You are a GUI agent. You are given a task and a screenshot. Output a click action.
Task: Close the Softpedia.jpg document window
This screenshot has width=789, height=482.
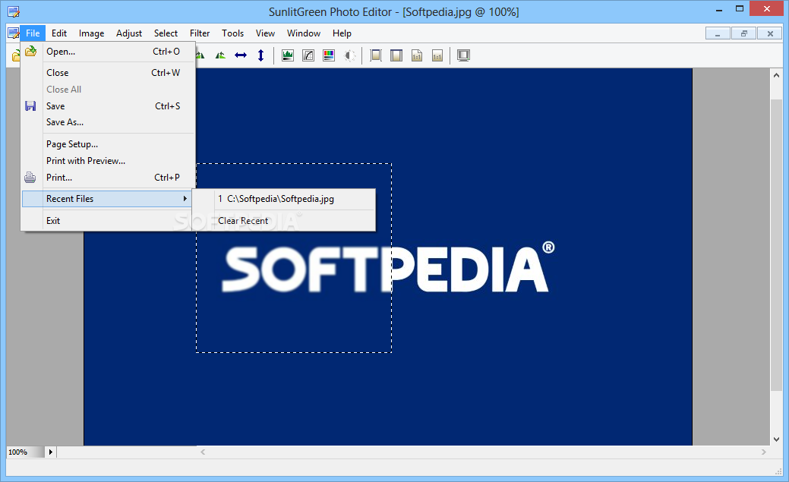point(770,33)
